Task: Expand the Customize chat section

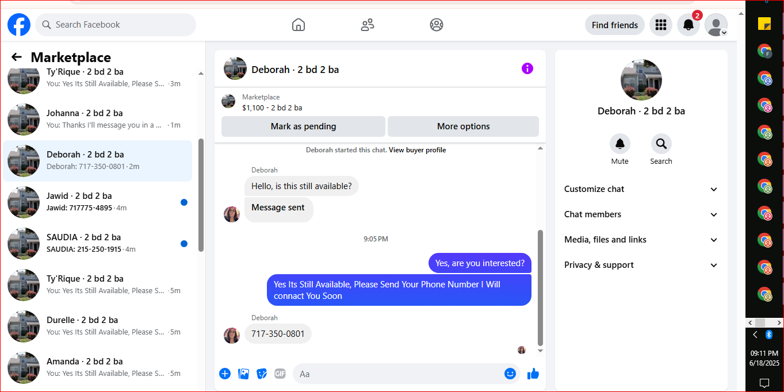Action: [641, 189]
